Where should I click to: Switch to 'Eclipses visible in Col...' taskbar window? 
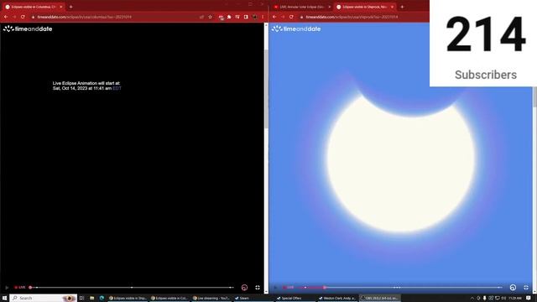[169, 299]
